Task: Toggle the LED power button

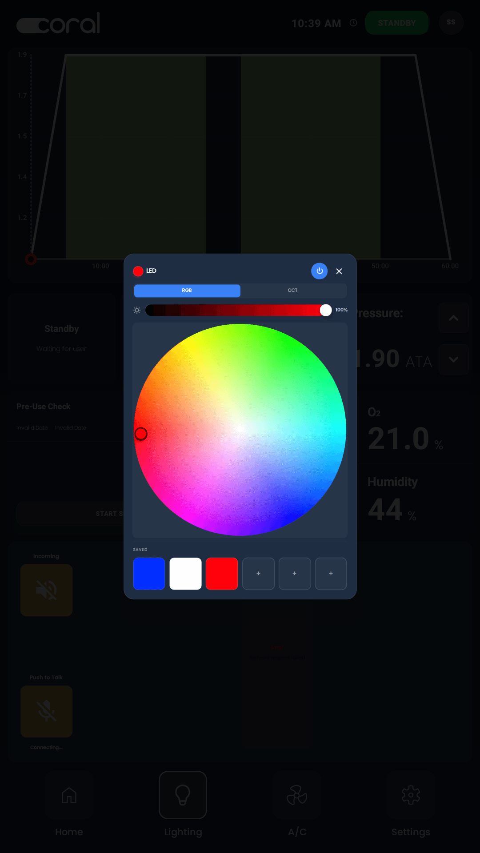Action: (x=319, y=271)
